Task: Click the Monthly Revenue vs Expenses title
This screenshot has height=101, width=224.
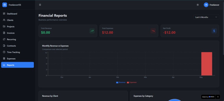Action: tap(55, 46)
